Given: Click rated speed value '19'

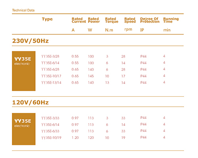Looking at the screenshot, I should click(x=123, y=138).
